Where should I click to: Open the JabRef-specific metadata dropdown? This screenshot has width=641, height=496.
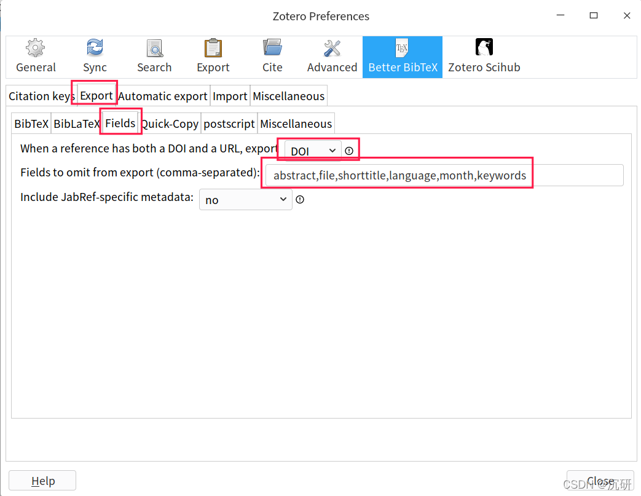(246, 200)
